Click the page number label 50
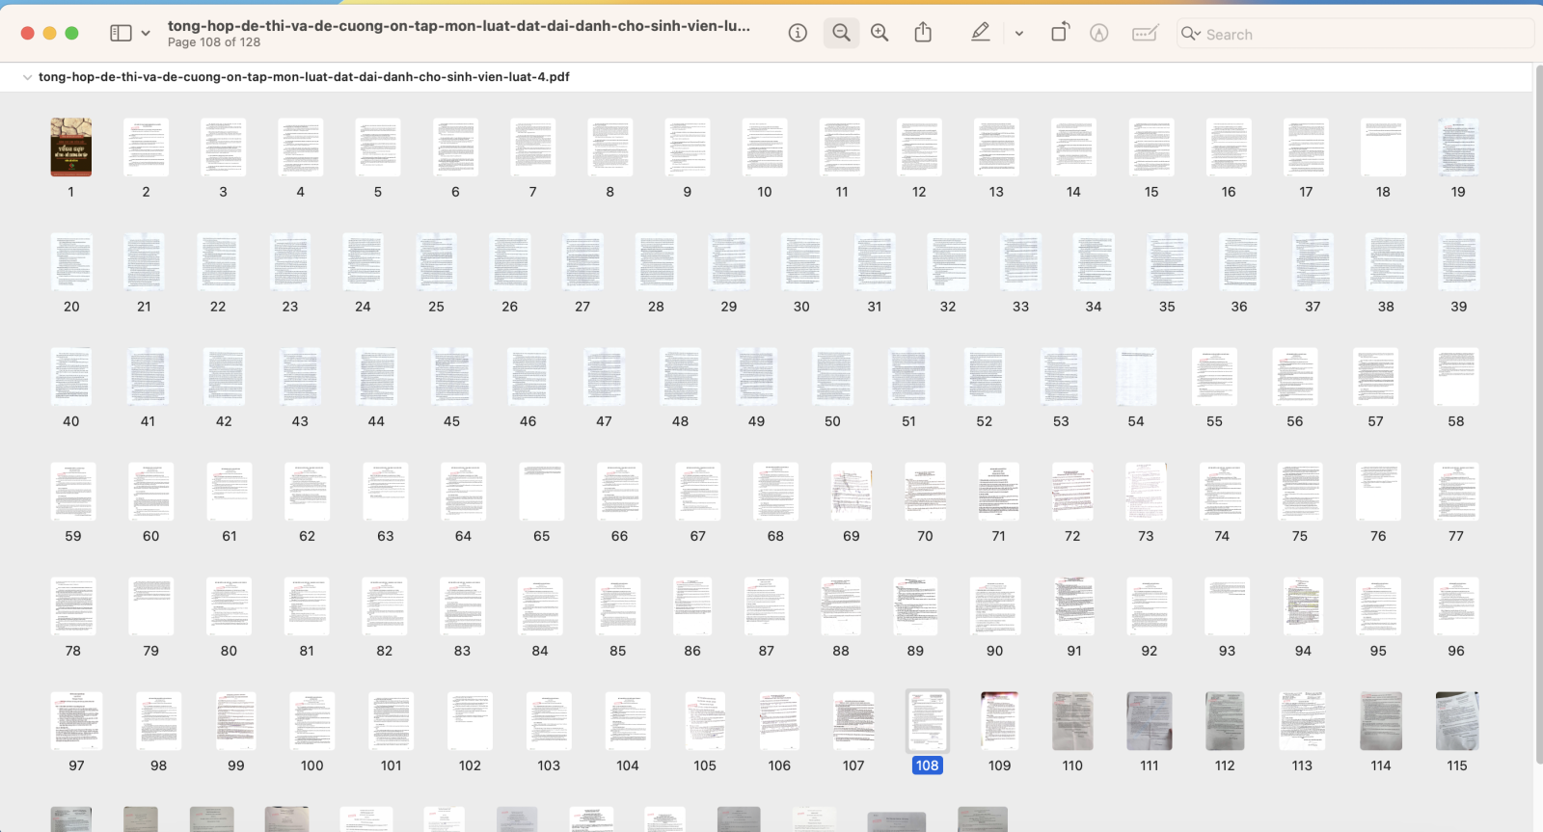1543x832 pixels. click(x=832, y=421)
